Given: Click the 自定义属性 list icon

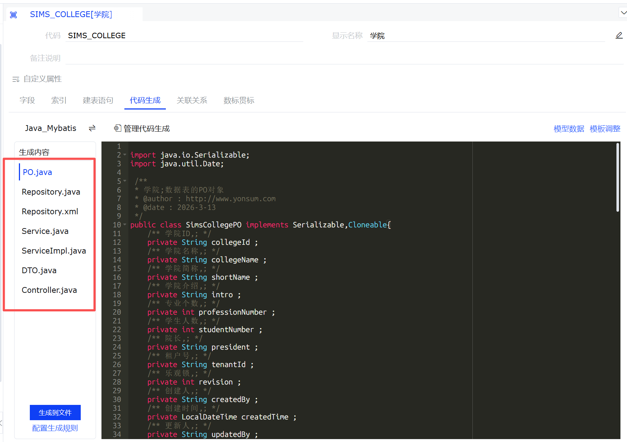Looking at the screenshot, I should click(x=16, y=79).
